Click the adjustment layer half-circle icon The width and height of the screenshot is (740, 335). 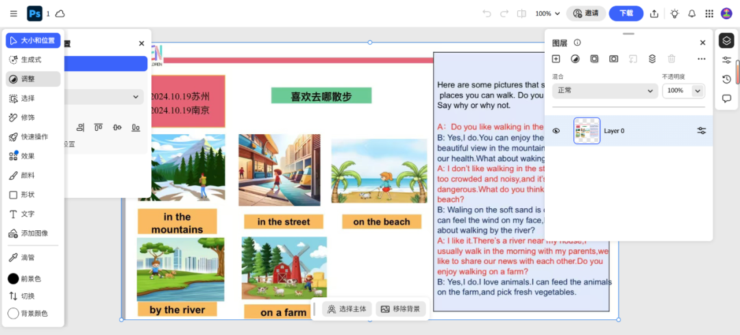coord(576,59)
